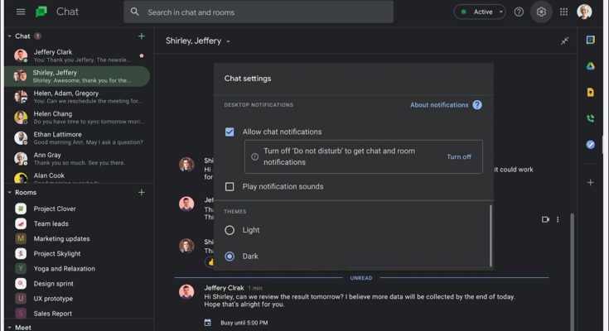This screenshot has height=331, width=609.
Task: Open Google Drive in side panel
Action: [x=591, y=66]
